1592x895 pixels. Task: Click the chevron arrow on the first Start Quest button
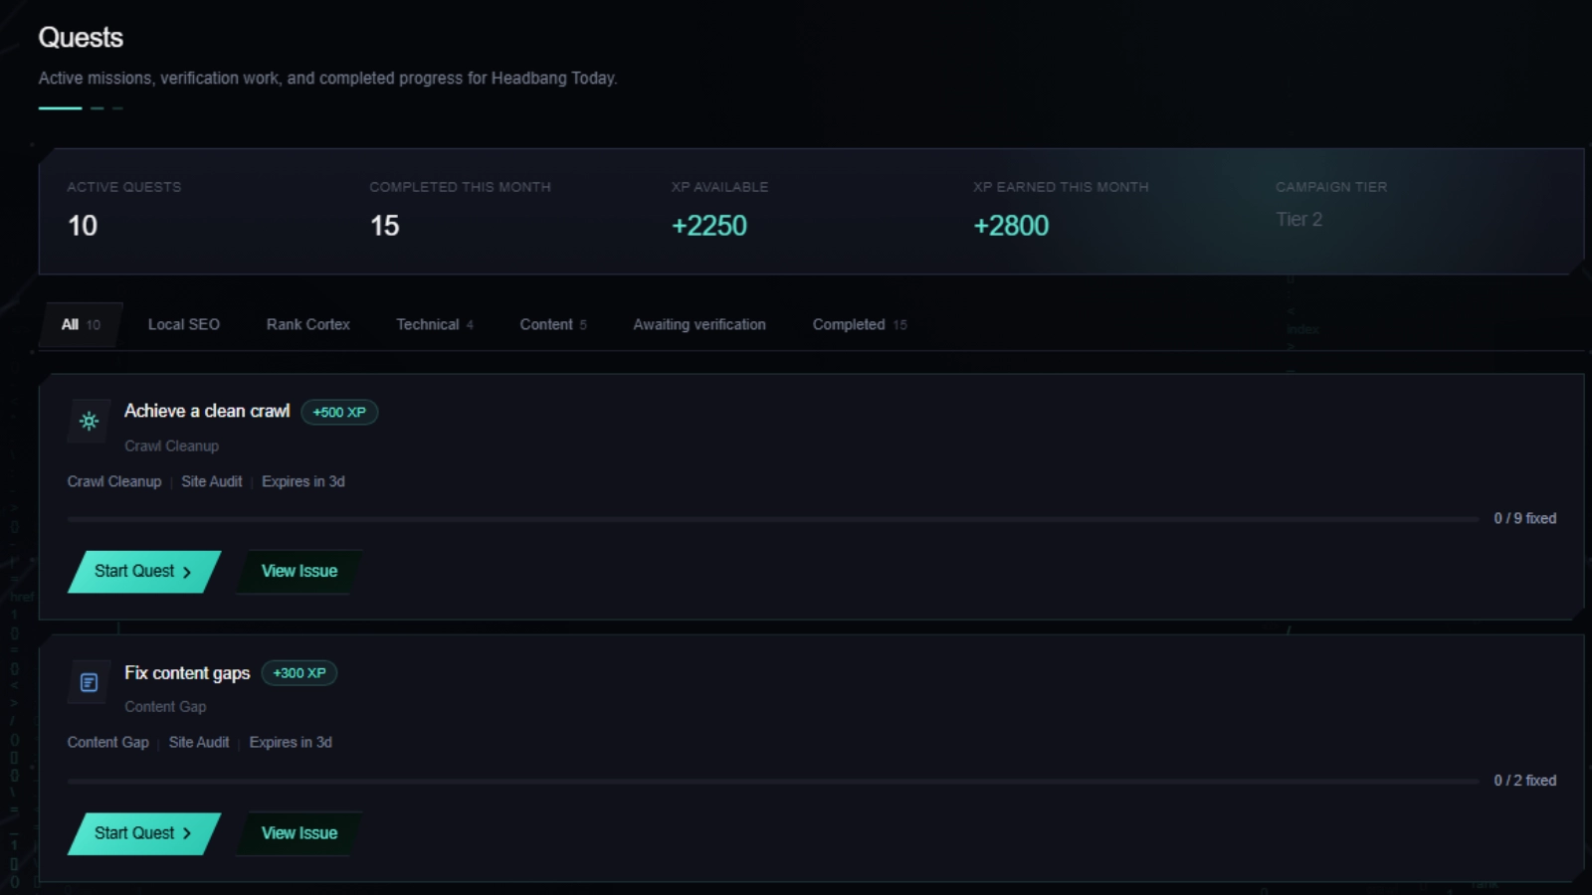tap(186, 572)
